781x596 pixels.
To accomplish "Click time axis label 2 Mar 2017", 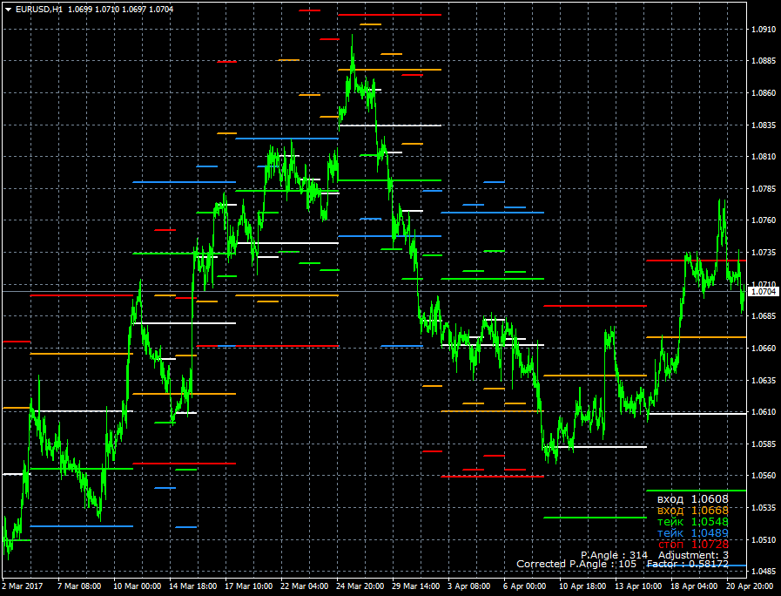I will click(23, 586).
